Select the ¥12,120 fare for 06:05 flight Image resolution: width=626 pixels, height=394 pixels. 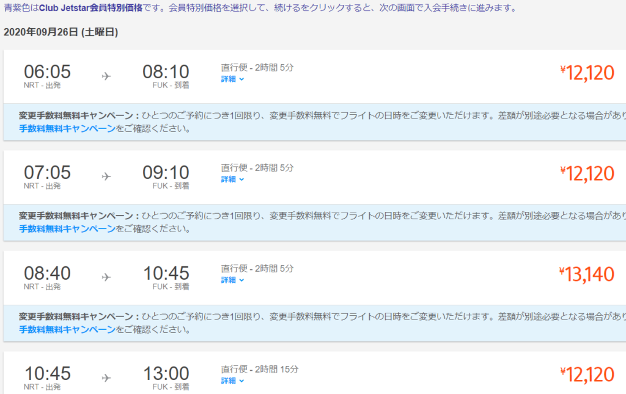587,73
